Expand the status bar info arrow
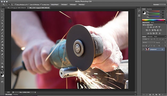 tap(35, 92)
